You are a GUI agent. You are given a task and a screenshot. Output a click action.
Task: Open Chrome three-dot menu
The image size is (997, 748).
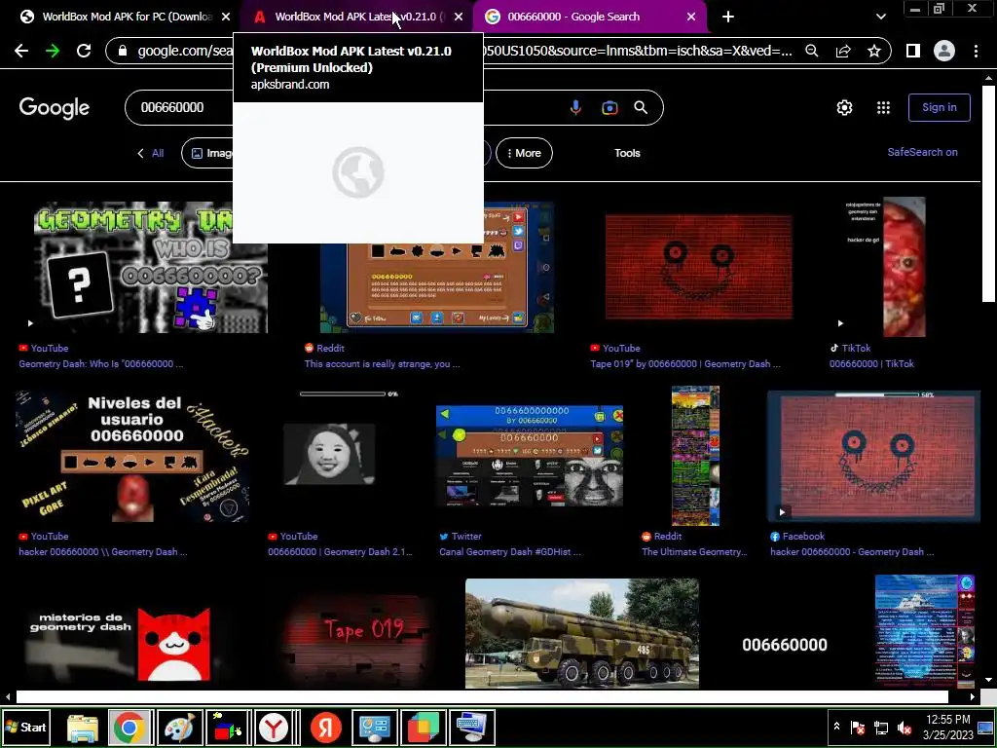coord(976,51)
